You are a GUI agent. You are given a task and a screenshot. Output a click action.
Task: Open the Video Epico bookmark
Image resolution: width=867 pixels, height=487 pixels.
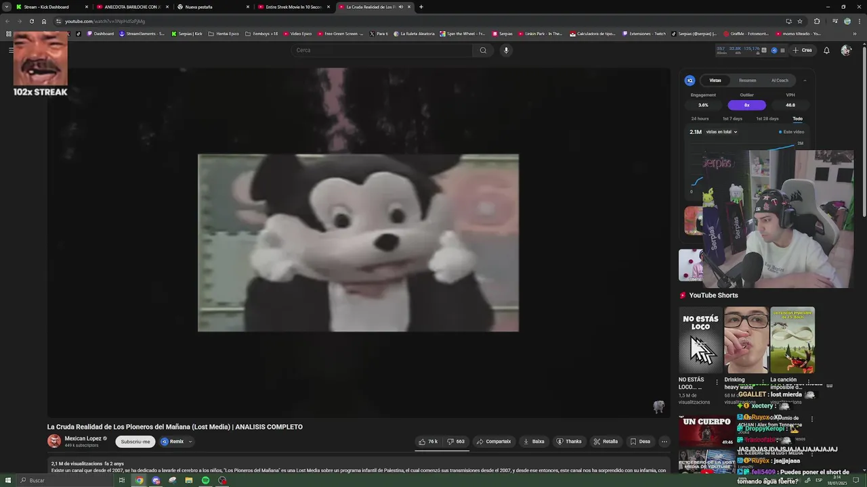pos(297,34)
